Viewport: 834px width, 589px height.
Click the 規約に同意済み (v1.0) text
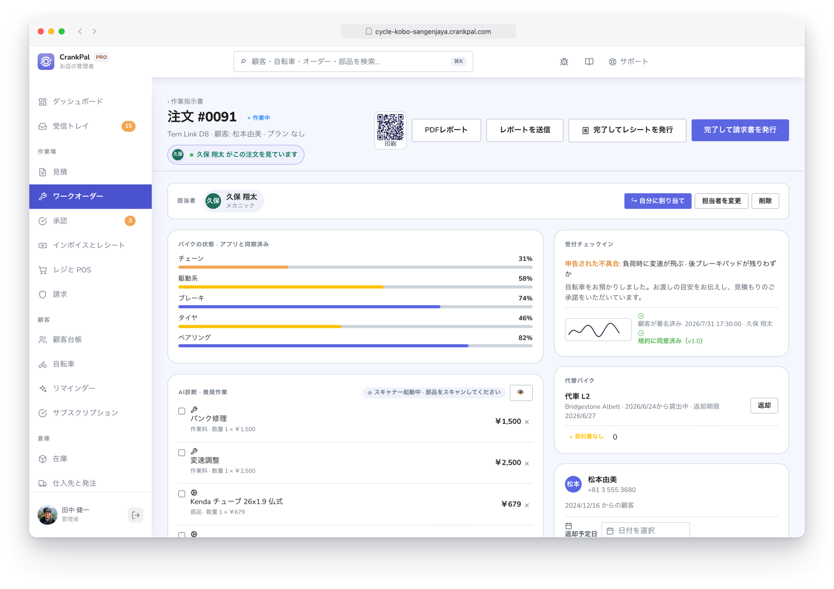click(670, 341)
